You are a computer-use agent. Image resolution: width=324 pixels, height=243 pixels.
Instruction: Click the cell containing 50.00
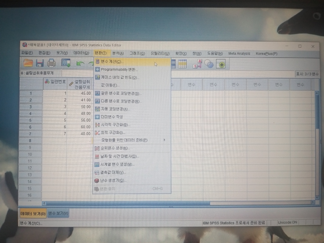pyautogui.click(x=79, y=107)
